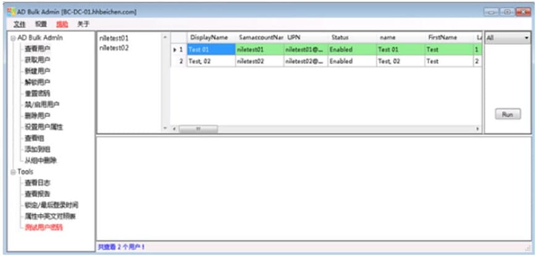The height and width of the screenshot is (256, 536).
Task: Click the Test, 02 name column cell
Action: click(x=401, y=62)
